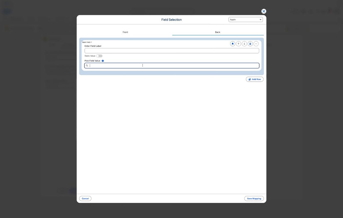Image resolution: width=343 pixels, height=218 pixels.
Task: Close the Field Selection dialog with X
Action: click(x=264, y=11)
